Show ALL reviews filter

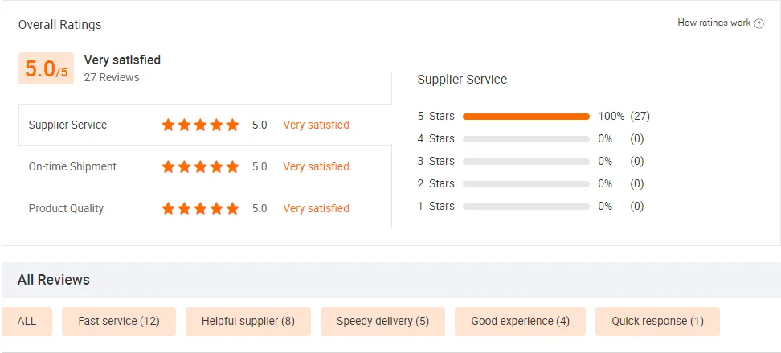tap(27, 321)
